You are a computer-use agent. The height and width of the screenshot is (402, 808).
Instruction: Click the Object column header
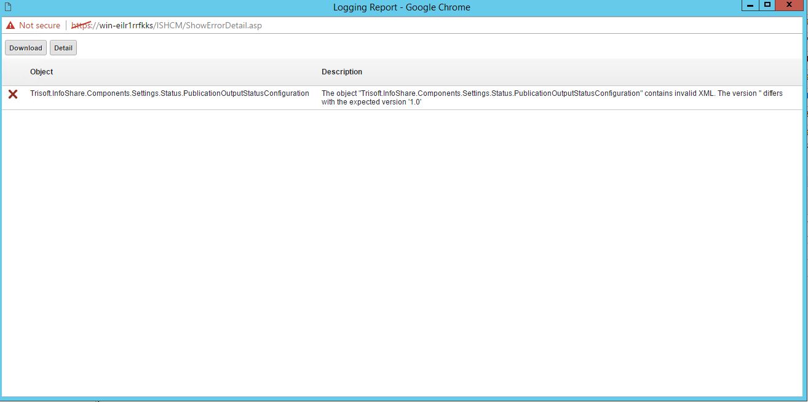coord(42,72)
